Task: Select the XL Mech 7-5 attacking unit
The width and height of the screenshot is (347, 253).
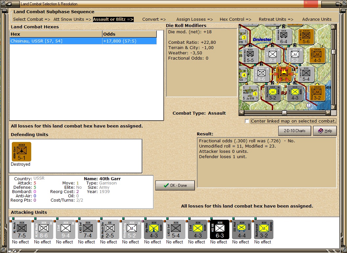Action: point(22,230)
